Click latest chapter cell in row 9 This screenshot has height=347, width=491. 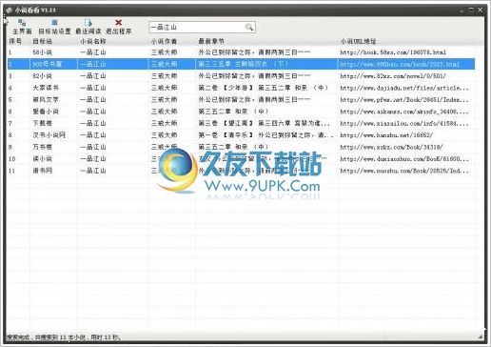(233, 147)
